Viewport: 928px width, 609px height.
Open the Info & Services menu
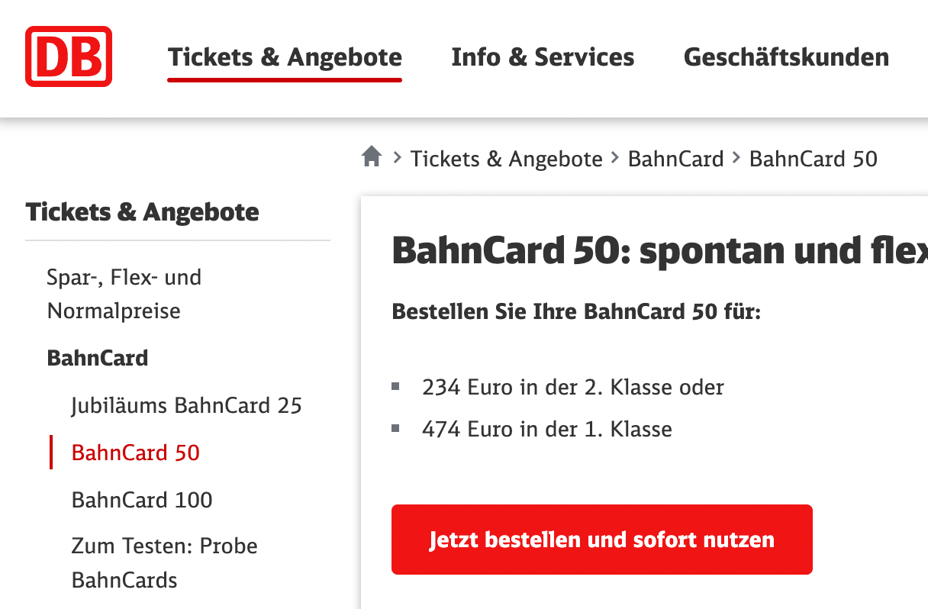[x=543, y=57]
